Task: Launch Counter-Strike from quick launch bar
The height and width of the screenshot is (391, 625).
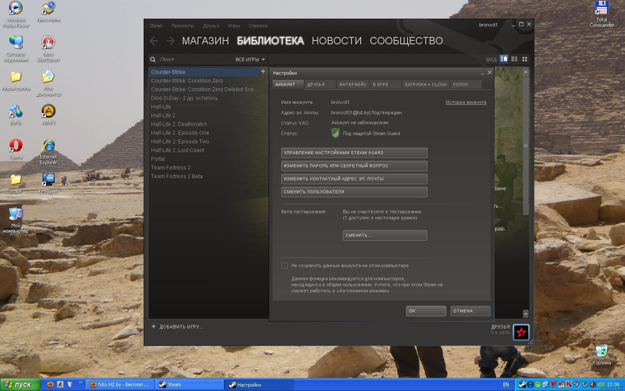Action: pyautogui.click(x=60, y=384)
